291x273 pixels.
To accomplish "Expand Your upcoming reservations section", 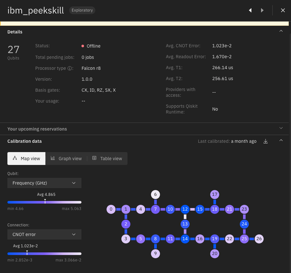I will 281,128.
